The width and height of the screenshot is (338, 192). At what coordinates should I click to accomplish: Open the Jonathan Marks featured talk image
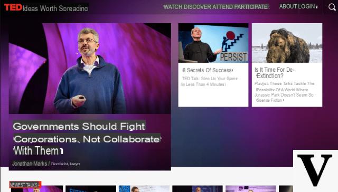click(90, 69)
